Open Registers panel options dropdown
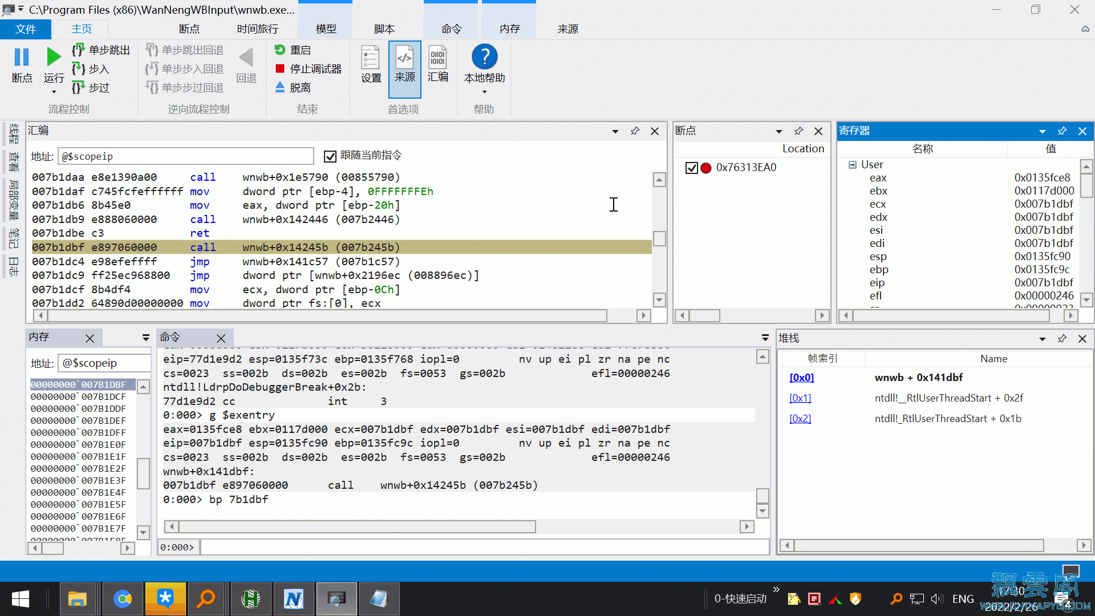1095x616 pixels. click(1042, 131)
